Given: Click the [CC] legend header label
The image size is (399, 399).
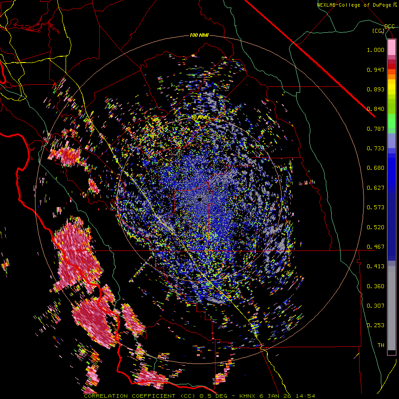Looking at the screenshot, I should [378, 31].
